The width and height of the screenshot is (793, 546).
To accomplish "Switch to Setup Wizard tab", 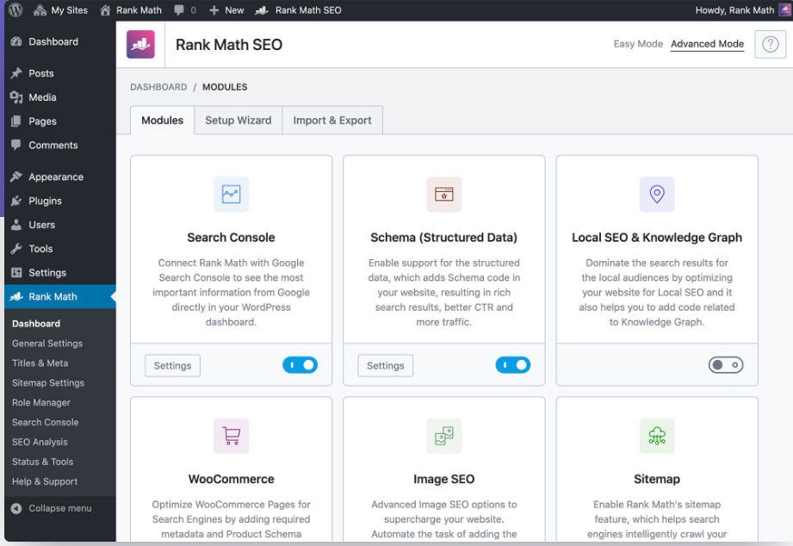I will (x=239, y=121).
